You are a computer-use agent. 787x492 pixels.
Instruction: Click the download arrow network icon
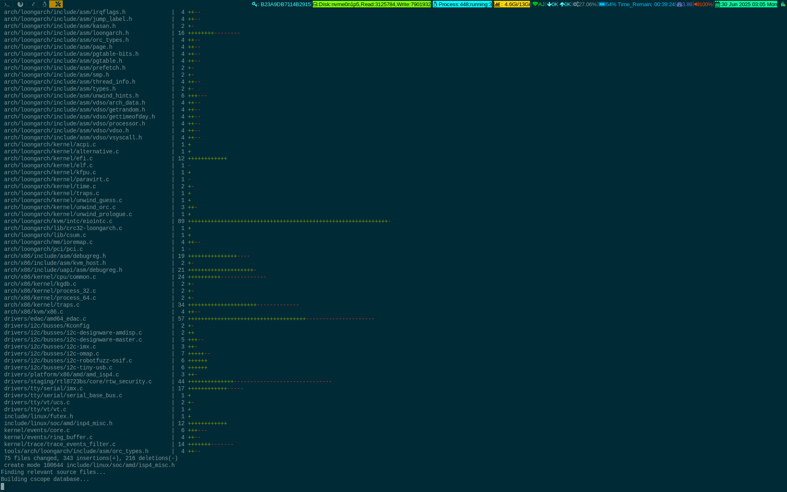point(549,4)
